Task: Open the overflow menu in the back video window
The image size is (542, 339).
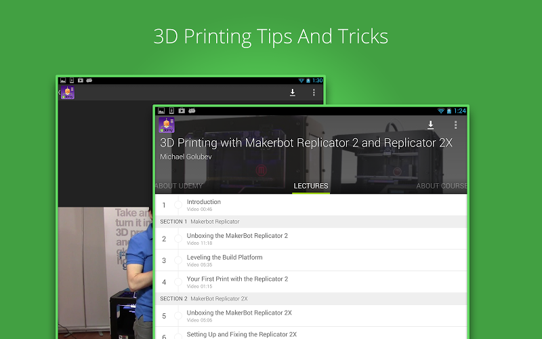Action: click(x=314, y=92)
